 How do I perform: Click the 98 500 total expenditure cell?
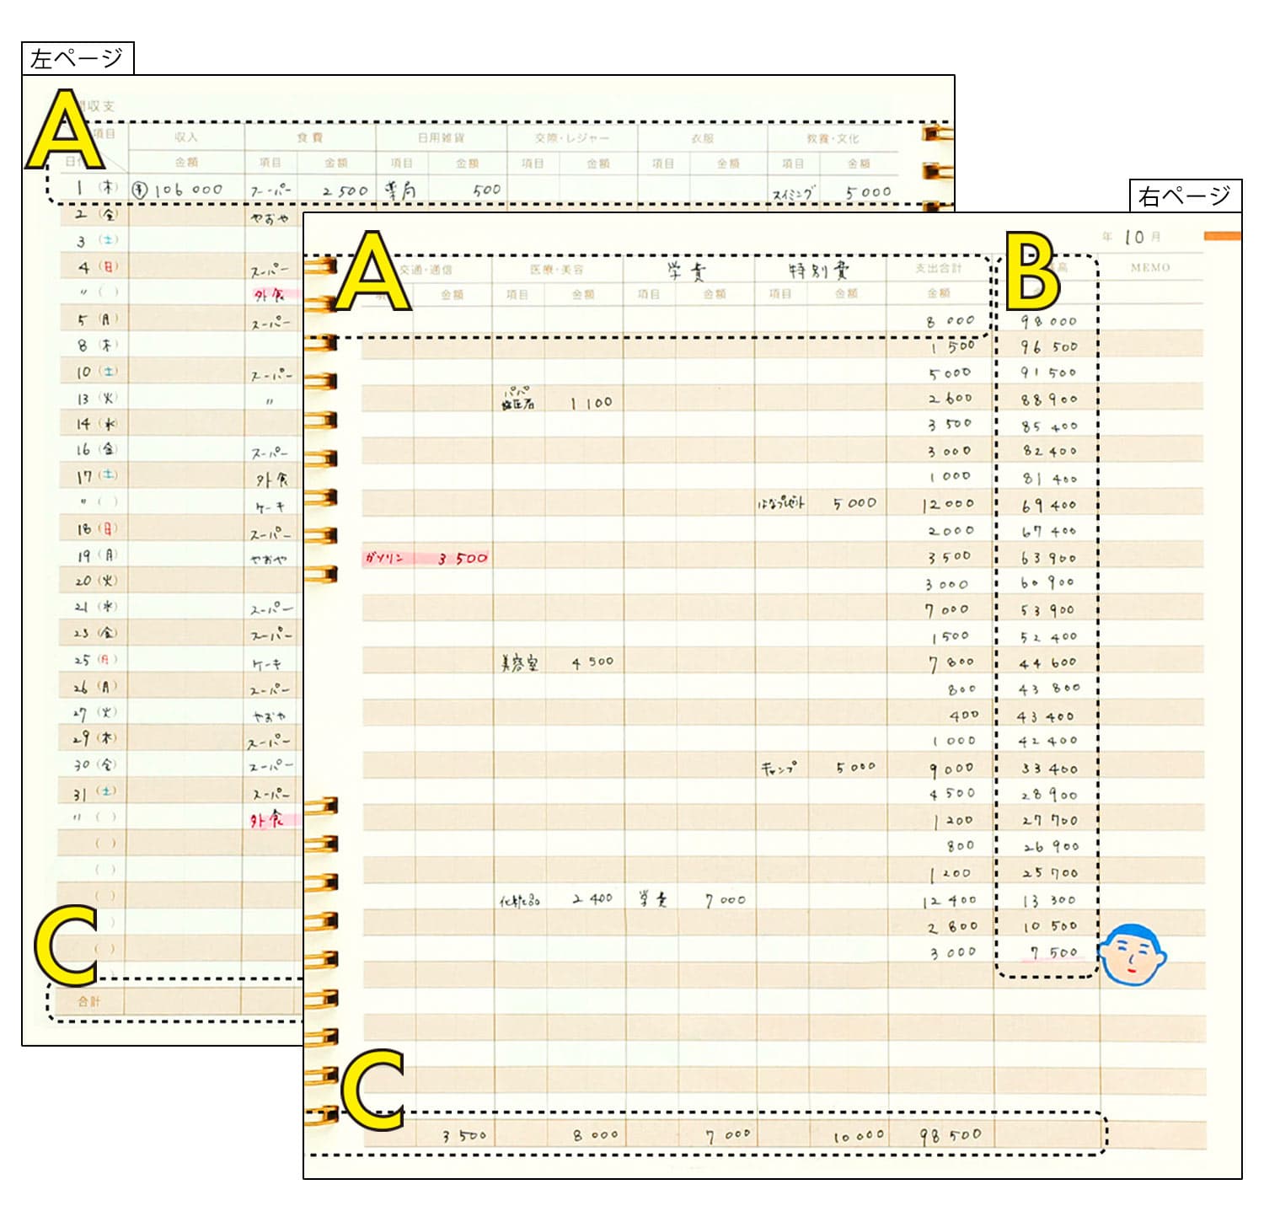(x=951, y=1135)
